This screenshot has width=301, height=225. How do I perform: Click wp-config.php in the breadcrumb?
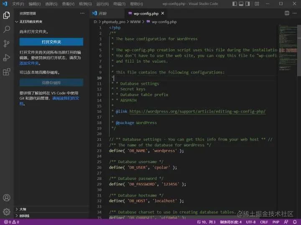(x=164, y=22)
